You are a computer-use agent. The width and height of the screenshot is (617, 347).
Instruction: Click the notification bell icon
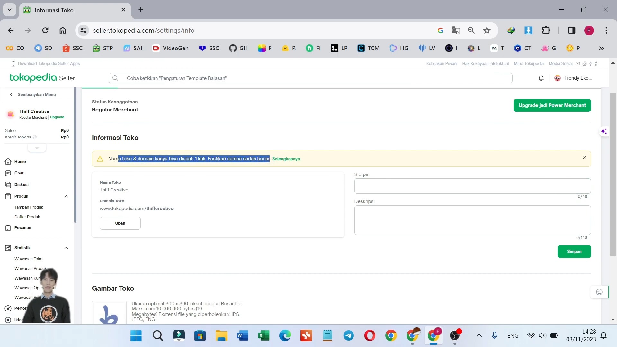tap(541, 78)
